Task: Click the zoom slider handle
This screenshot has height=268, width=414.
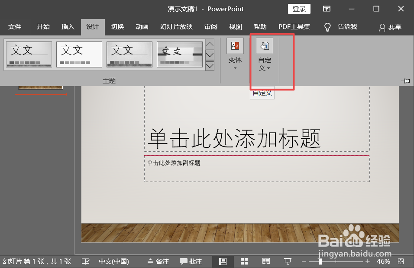Action: tap(320, 262)
